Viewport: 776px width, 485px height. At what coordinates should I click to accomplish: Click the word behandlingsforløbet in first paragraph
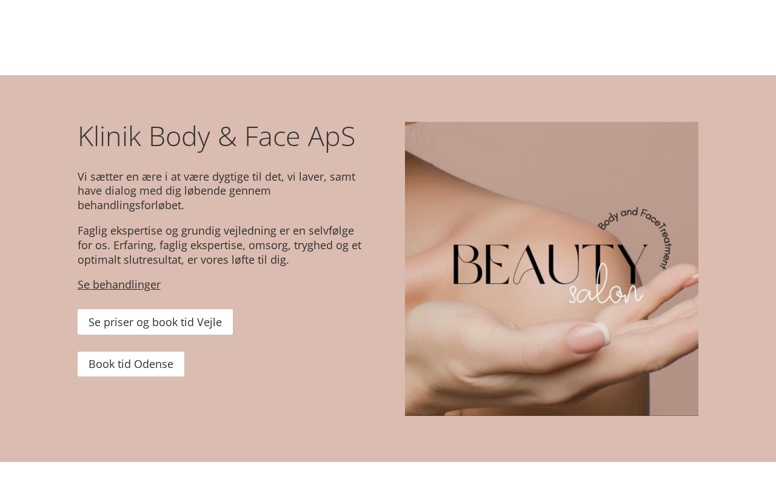point(131,205)
